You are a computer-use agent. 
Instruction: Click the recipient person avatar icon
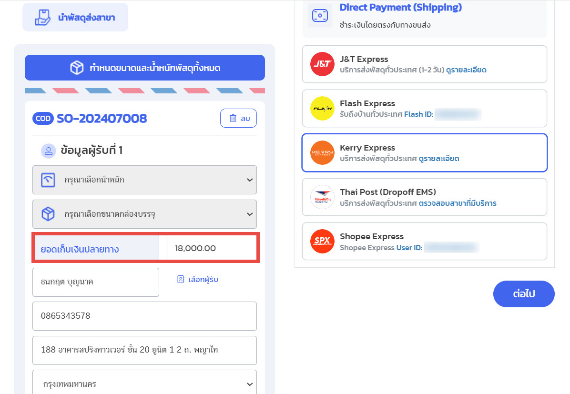(49, 151)
